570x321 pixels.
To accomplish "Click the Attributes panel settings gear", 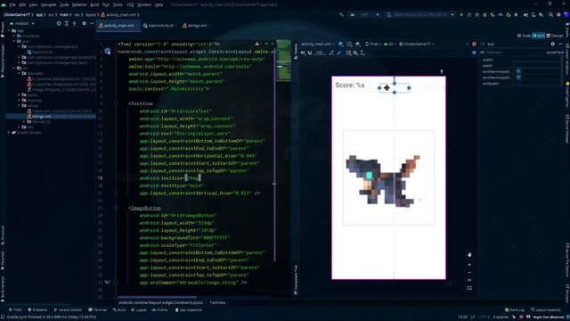I will click(552, 44).
